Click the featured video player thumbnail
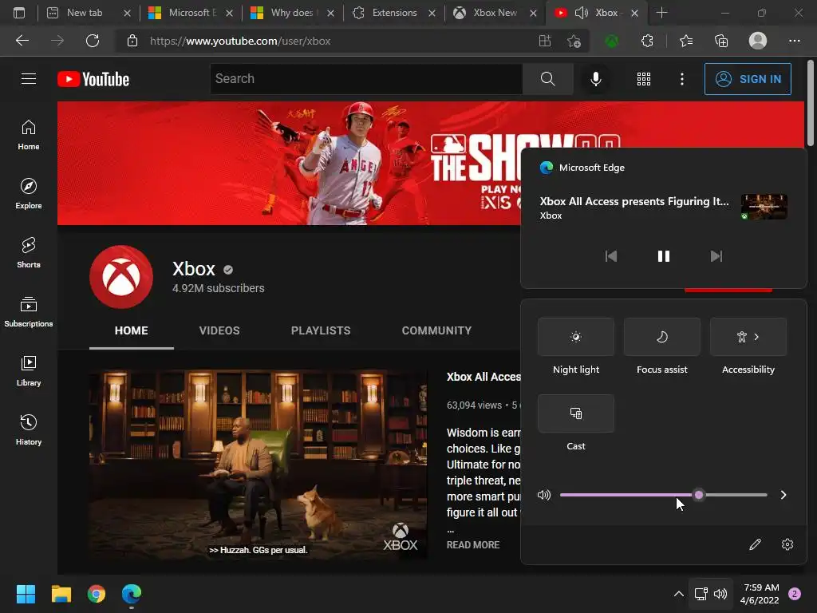 pyautogui.click(x=259, y=465)
